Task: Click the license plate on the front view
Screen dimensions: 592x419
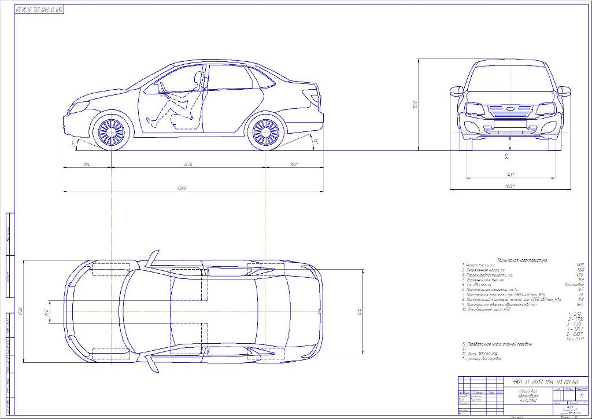Action: (x=510, y=123)
